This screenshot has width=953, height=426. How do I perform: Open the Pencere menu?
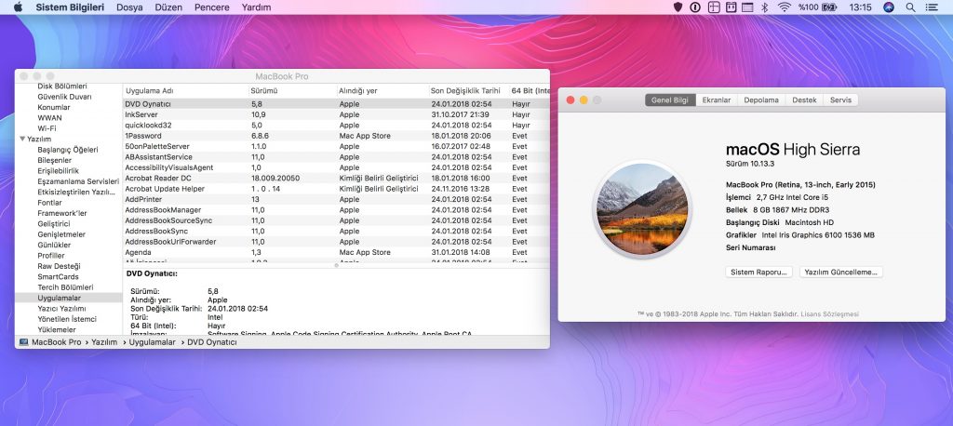click(x=212, y=7)
